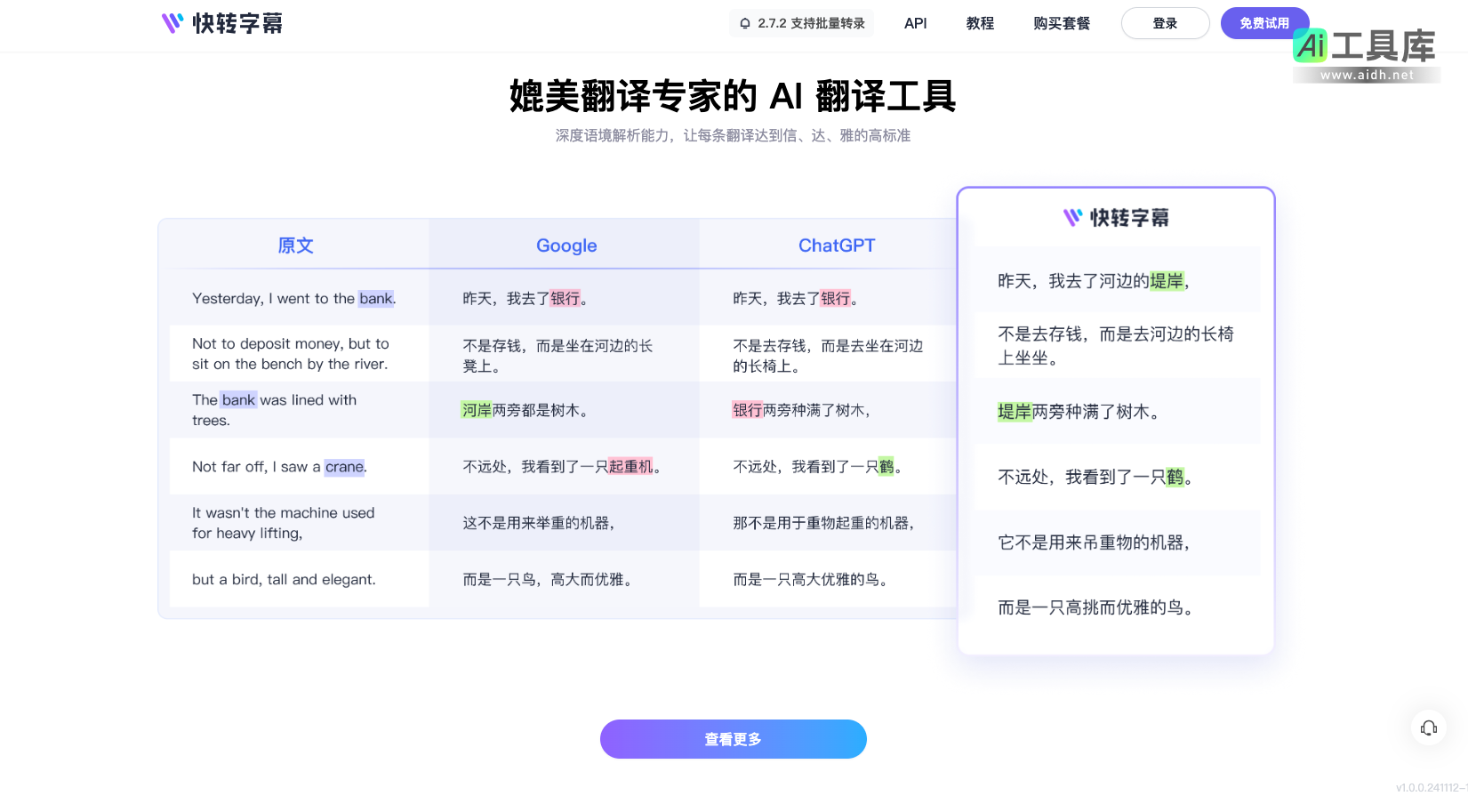The height and width of the screenshot is (796, 1468).
Task: Select the 原文 column header
Action: pos(295,245)
